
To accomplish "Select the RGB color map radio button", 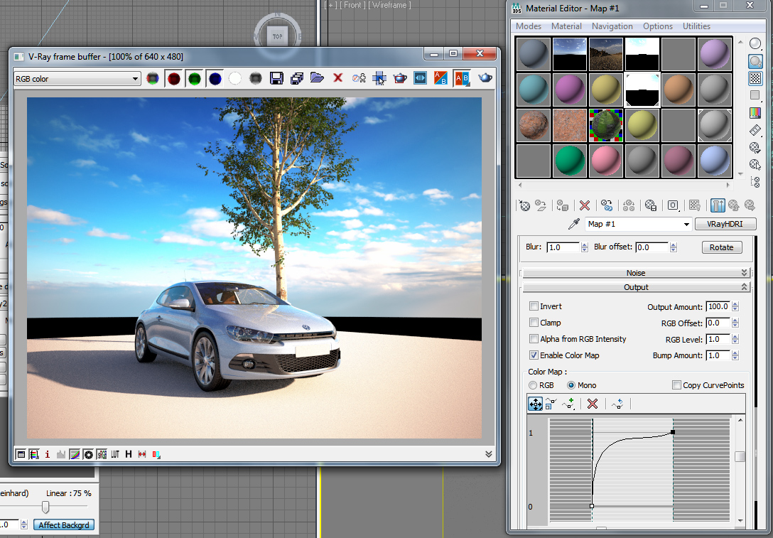I will coord(533,385).
